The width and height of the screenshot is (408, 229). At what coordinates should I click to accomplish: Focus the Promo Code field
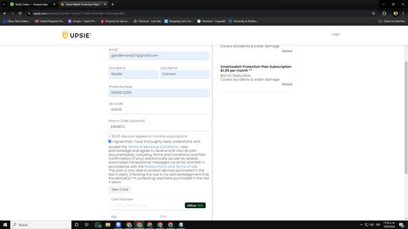pyautogui.click(x=159, y=127)
